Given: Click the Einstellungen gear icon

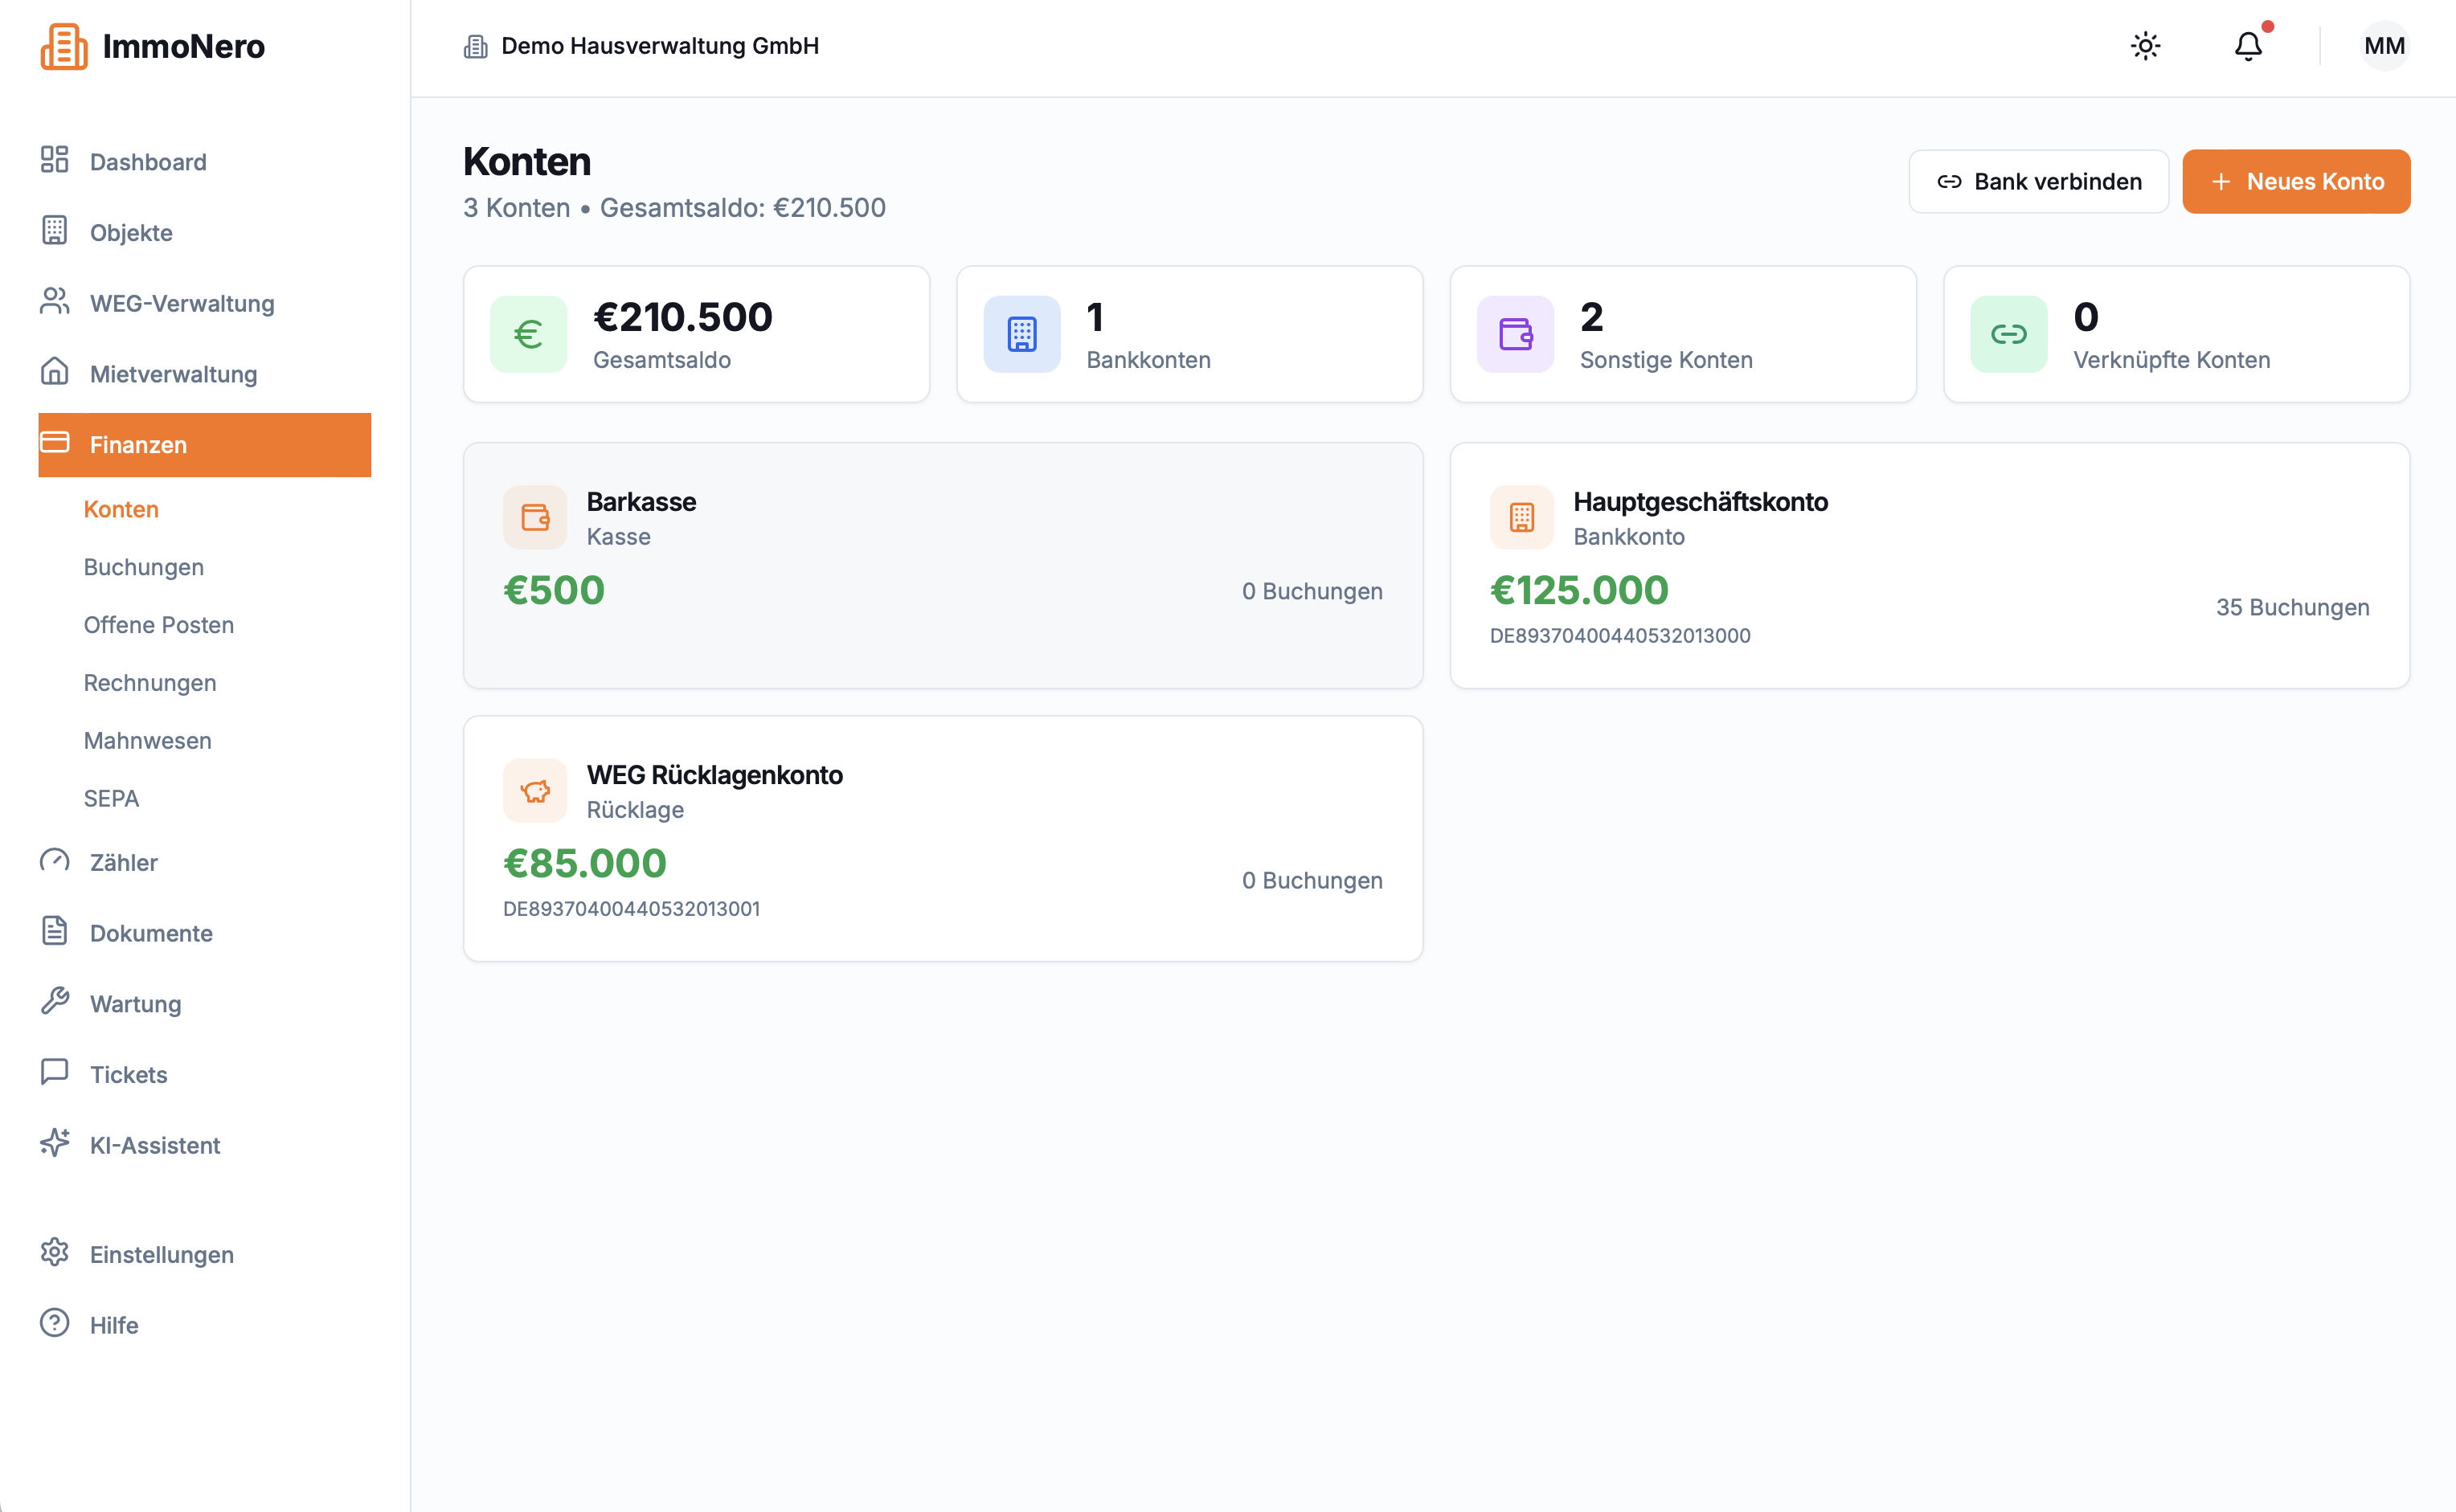Looking at the screenshot, I should (x=55, y=1252).
